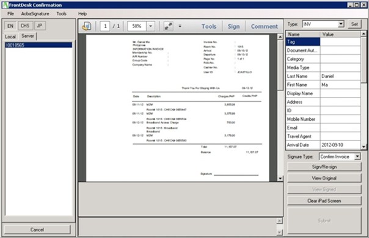Click the Clear iPad Screen button
This screenshot has width=369, height=238.
click(324, 201)
